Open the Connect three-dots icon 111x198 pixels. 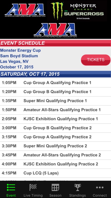pos(100,187)
